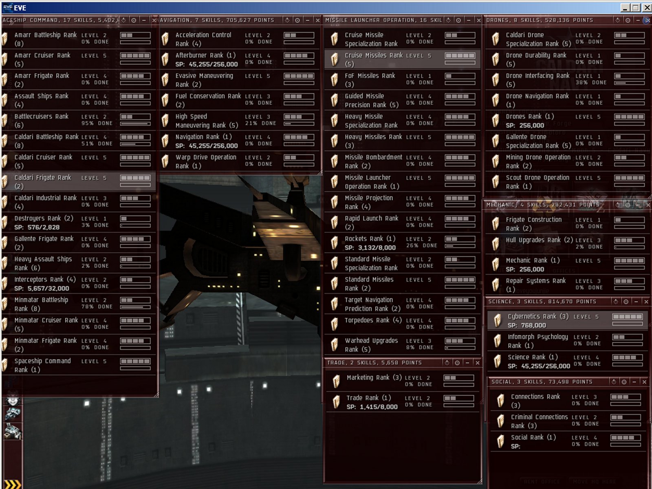Click the Marketing Rank skill book icon

click(336, 381)
